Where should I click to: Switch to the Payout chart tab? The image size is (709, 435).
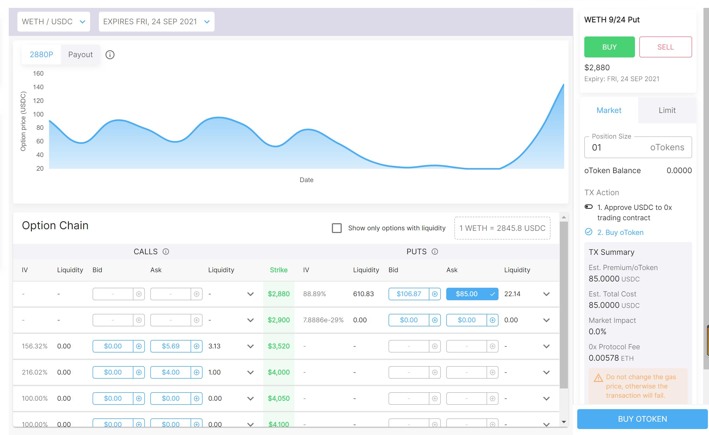80,55
